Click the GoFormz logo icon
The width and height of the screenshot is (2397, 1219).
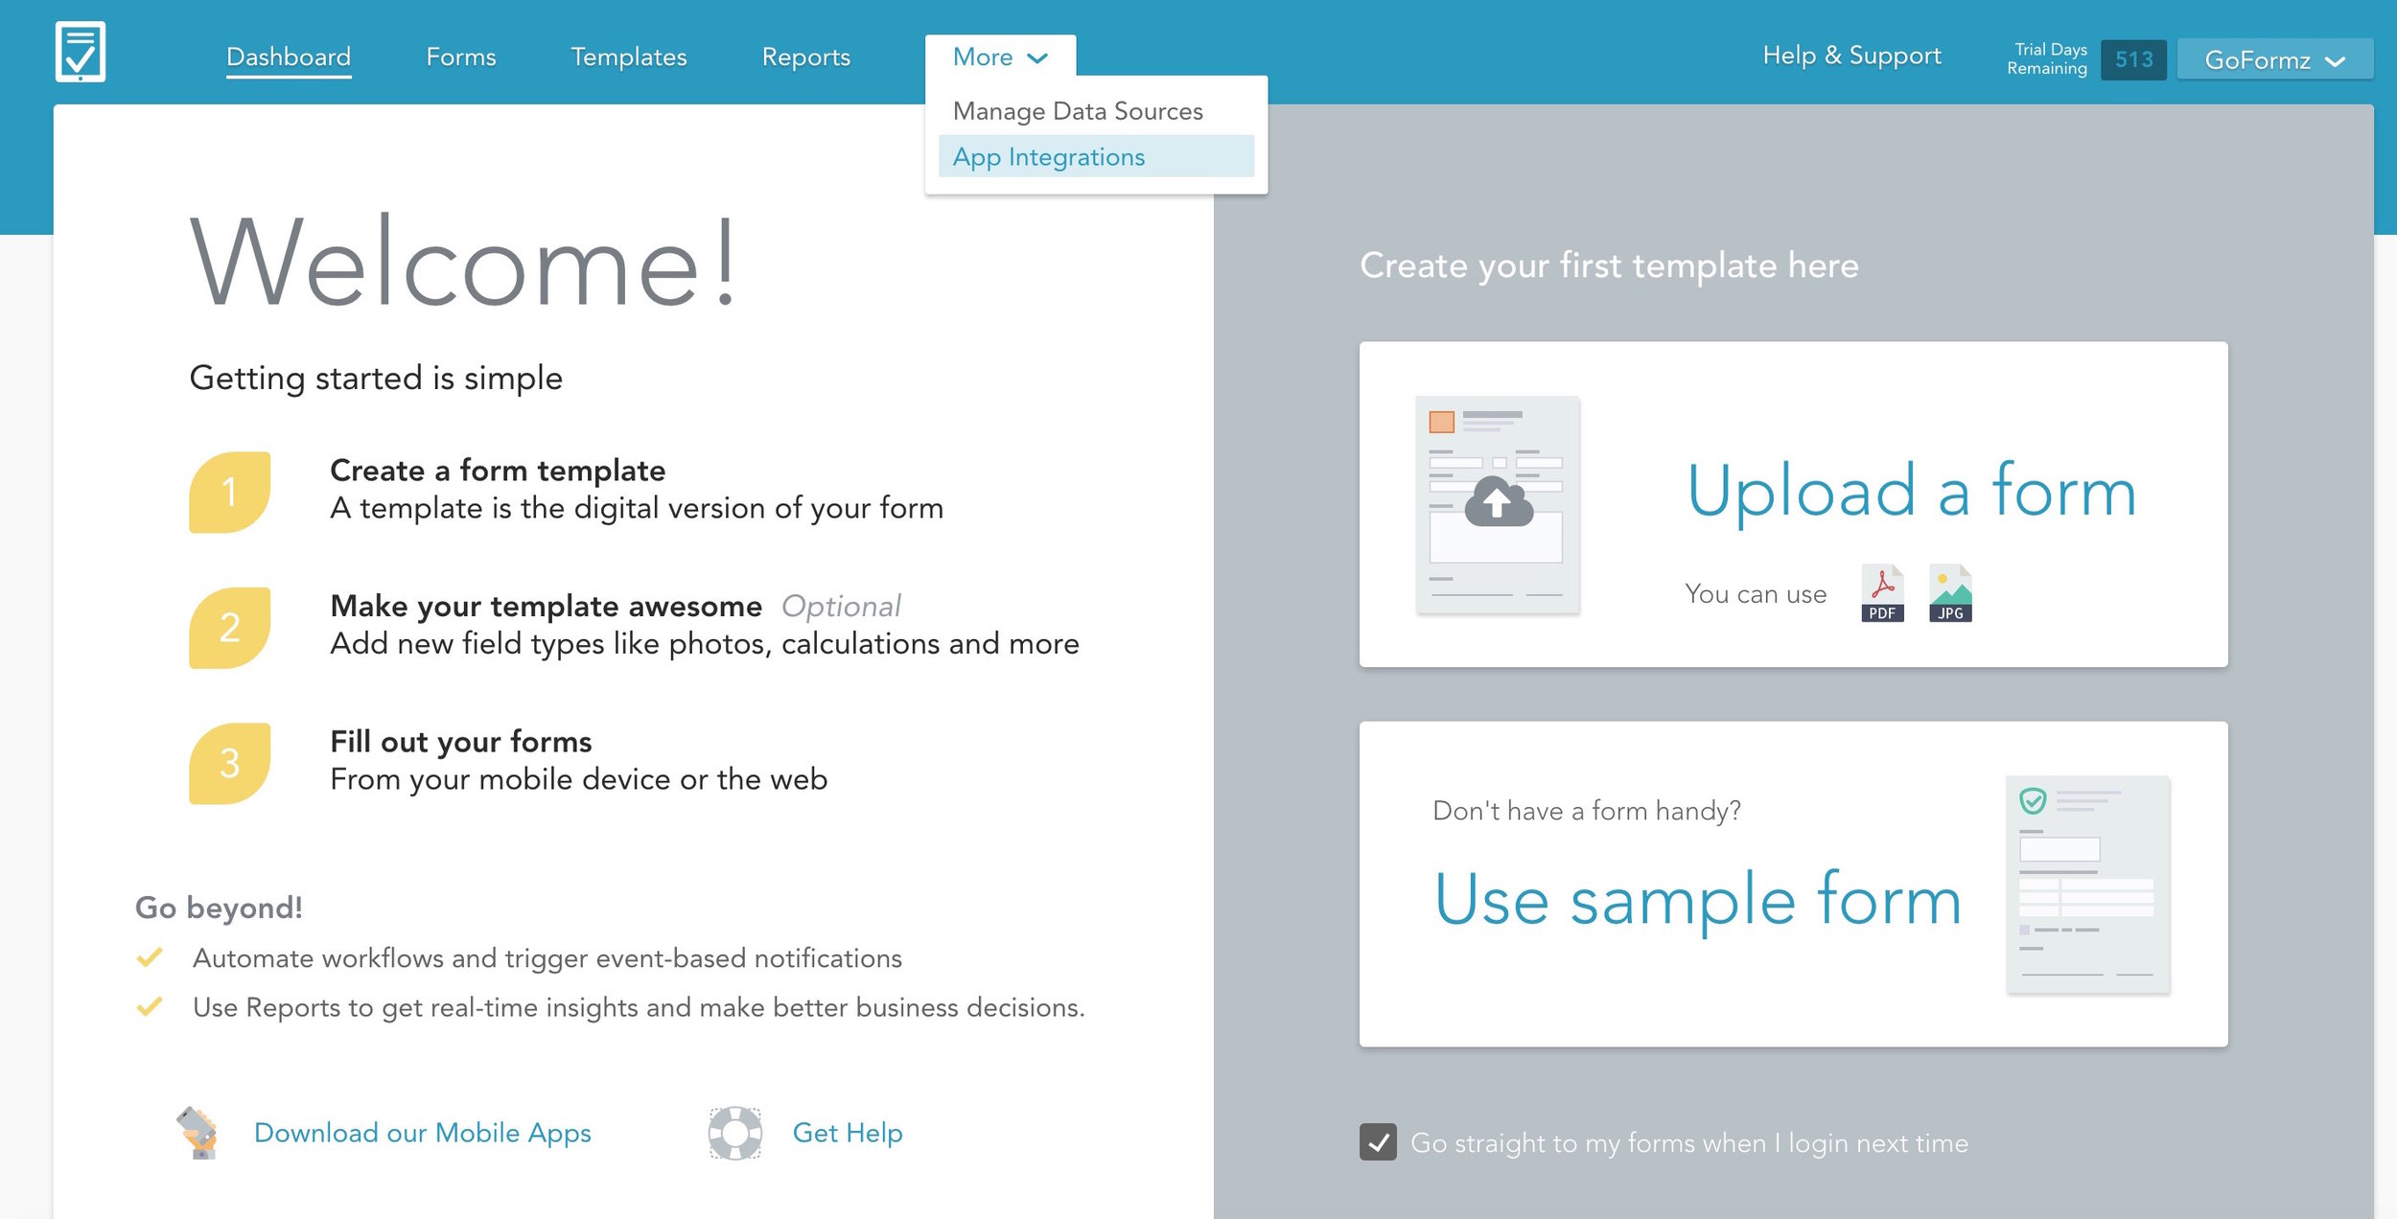(x=81, y=52)
